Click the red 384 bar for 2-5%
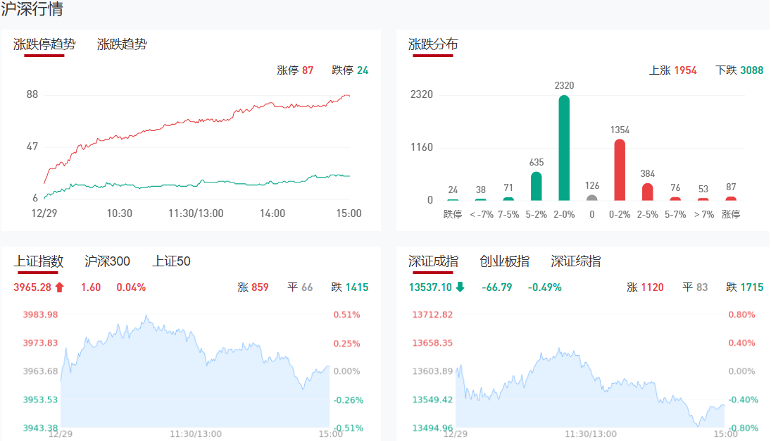The image size is (771, 441). (x=647, y=192)
